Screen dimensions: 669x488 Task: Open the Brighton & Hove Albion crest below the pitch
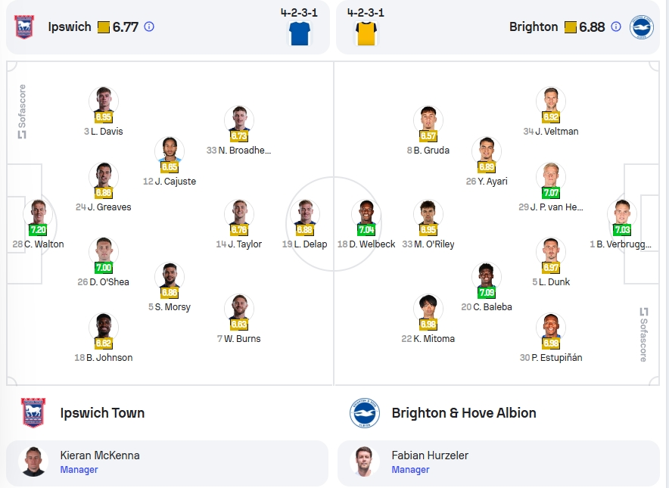point(364,412)
